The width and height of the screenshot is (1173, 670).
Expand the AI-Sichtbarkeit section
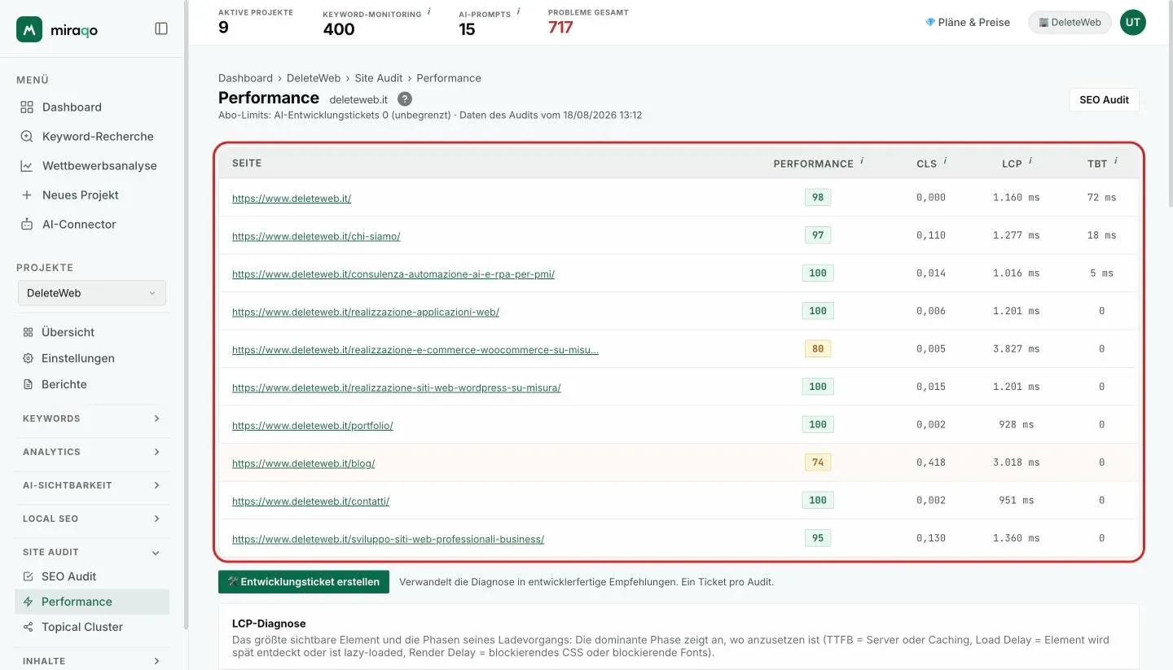[x=91, y=485]
